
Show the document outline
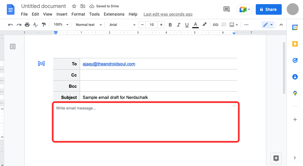point(13,47)
